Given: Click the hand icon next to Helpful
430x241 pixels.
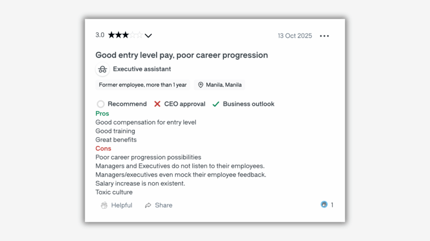Looking at the screenshot, I should click(105, 205).
